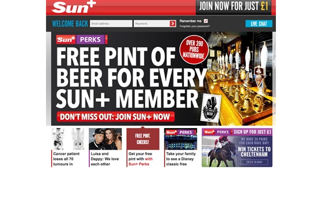Click the Email address input field
This screenshot has height=209, width=324.
tap(111, 24)
